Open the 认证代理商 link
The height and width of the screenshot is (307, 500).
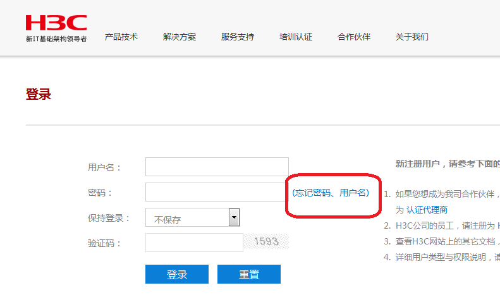point(427,209)
